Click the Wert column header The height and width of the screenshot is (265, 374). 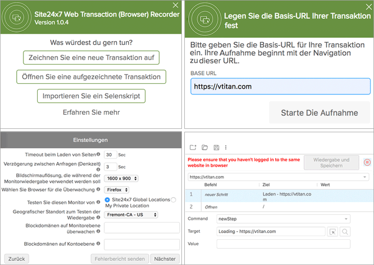click(x=325, y=185)
